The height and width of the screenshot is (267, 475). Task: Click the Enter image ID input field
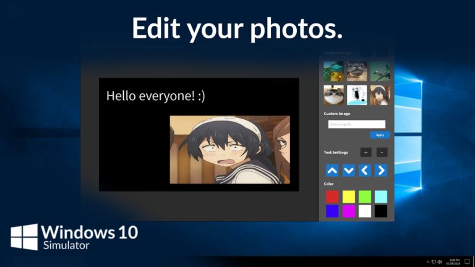[356, 124]
